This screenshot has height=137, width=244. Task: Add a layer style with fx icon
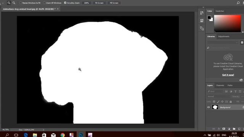click(219, 129)
